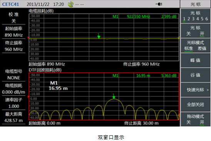Edit the 速率因子 1.000 value
This screenshot has width=211, height=141.
(13, 103)
